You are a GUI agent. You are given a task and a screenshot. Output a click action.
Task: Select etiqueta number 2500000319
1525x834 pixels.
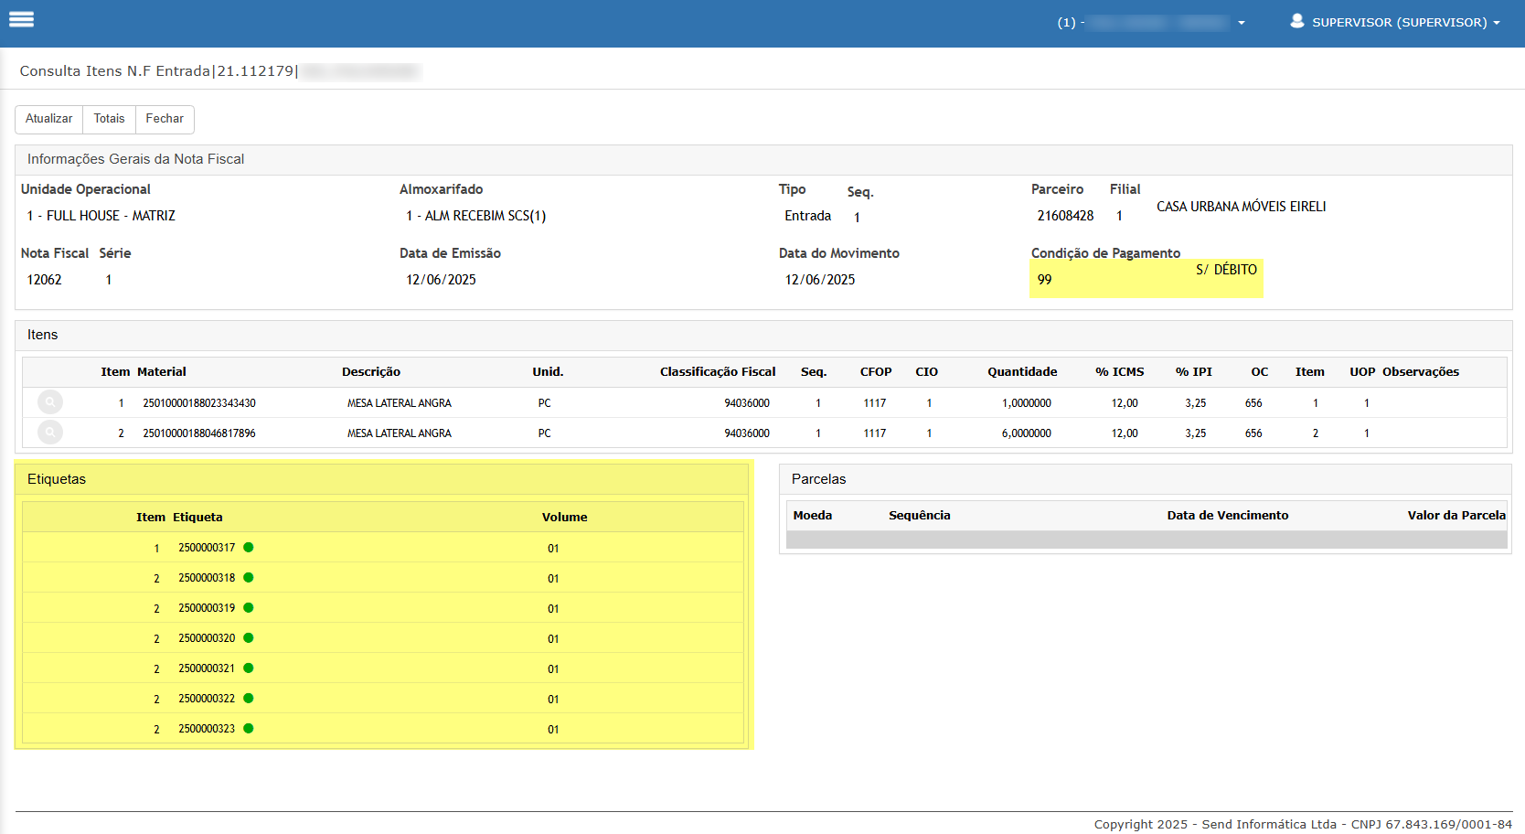pos(207,608)
